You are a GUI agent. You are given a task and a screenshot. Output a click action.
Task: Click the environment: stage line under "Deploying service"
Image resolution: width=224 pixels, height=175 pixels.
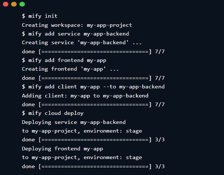[82, 131]
